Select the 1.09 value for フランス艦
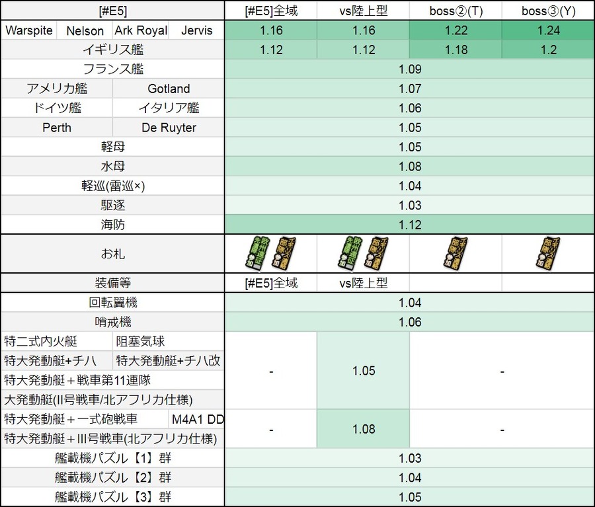 (x=410, y=69)
